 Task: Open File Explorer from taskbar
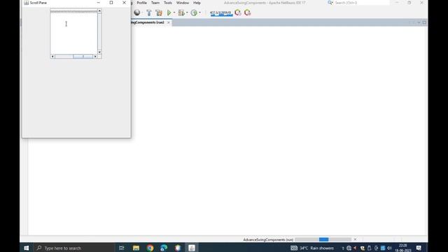[136, 248]
